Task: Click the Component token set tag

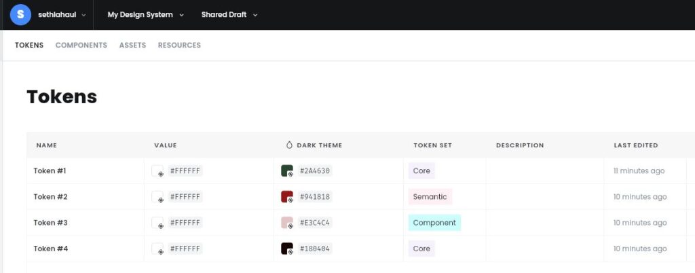Action: [434, 223]
